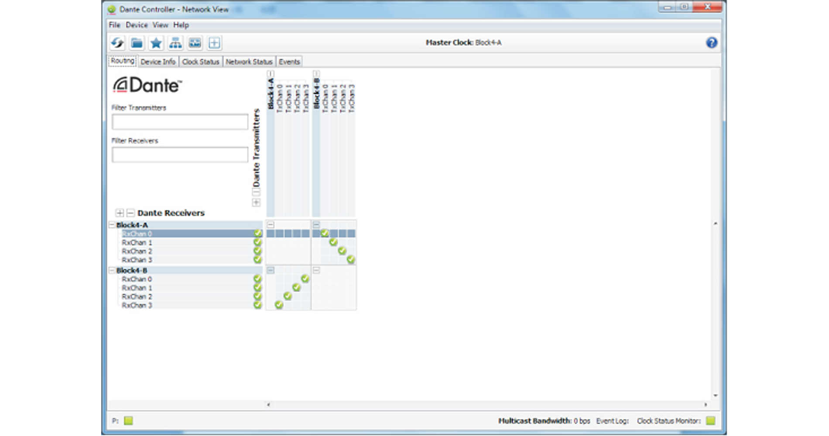Collapse the Block4-A receiver tree node
Screen dimensions: 829x436
112,225
